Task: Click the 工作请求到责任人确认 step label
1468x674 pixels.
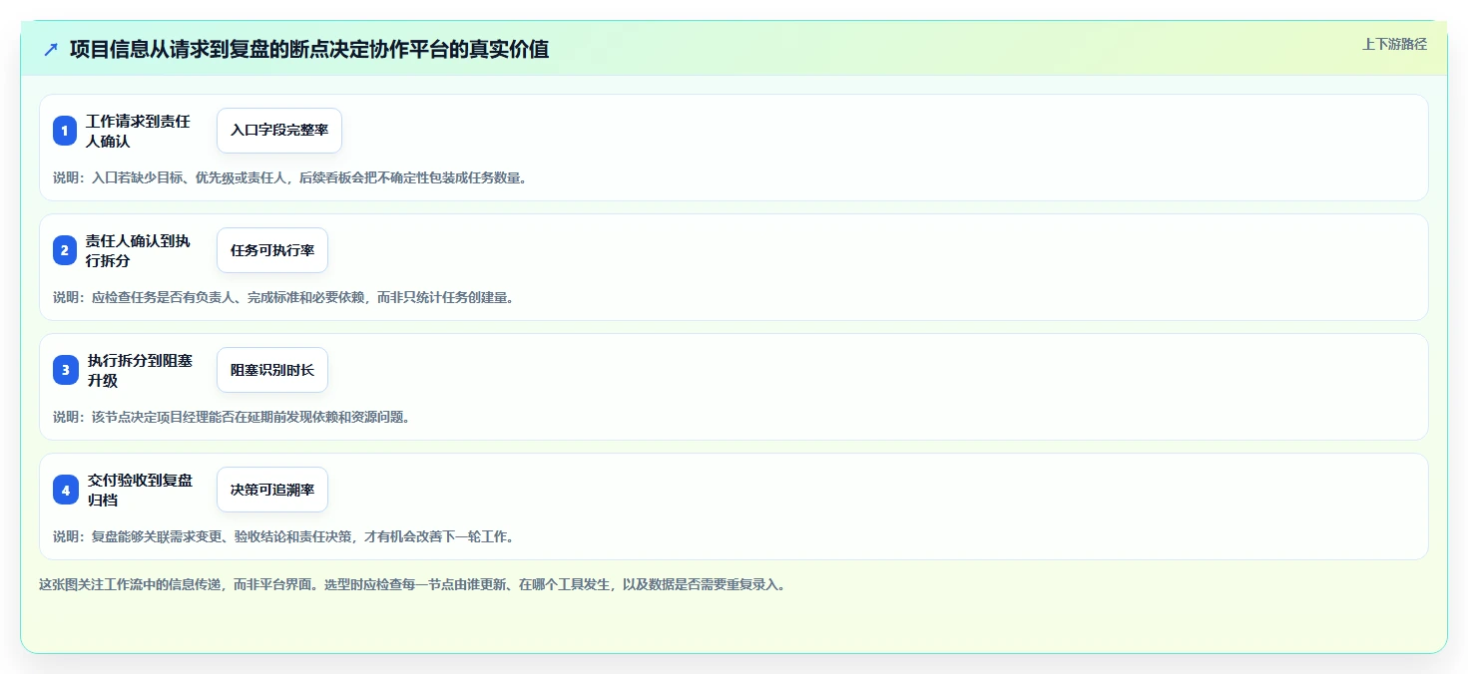Action: pos(139,131)
